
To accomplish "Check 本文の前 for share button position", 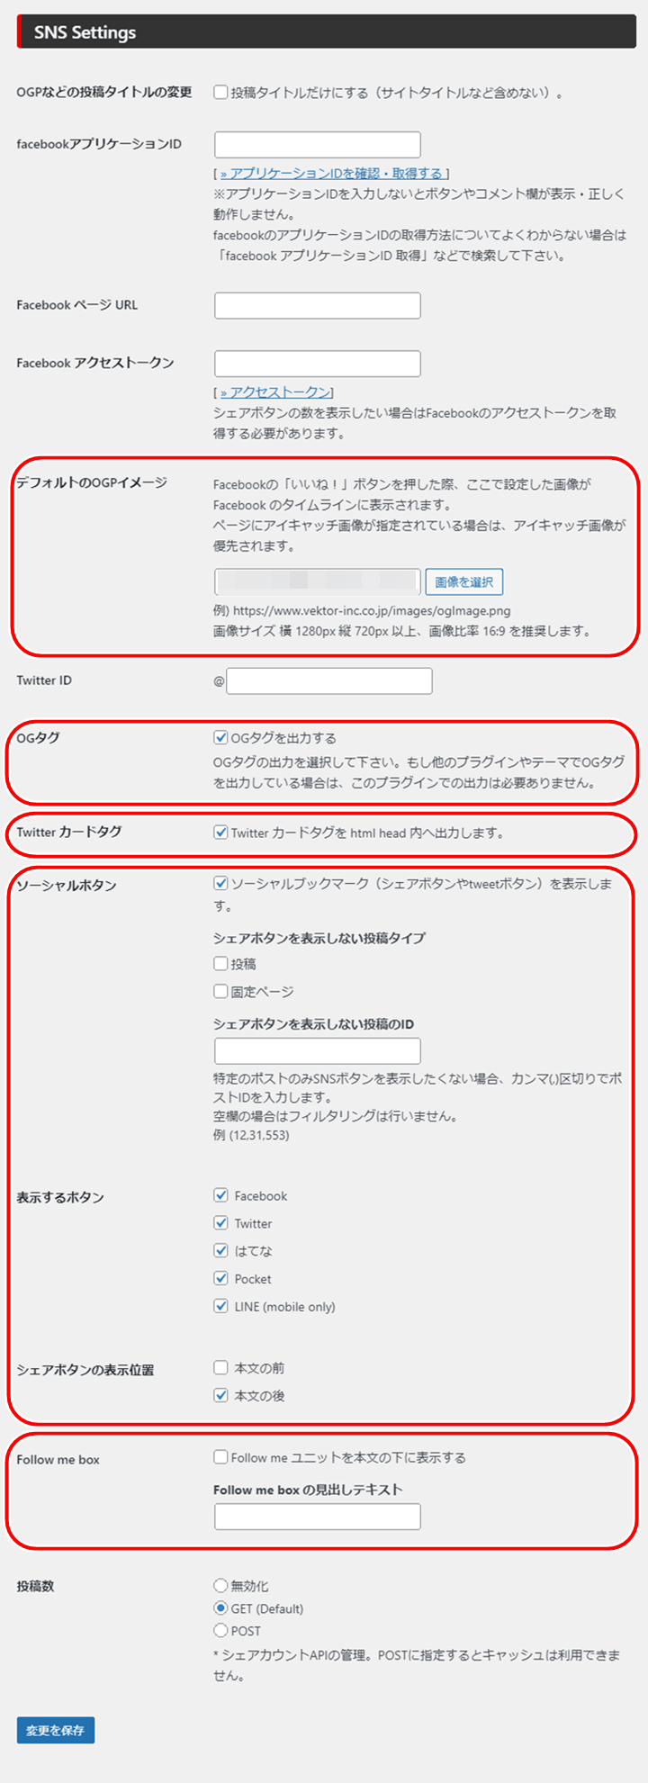I will [220, 1368].
